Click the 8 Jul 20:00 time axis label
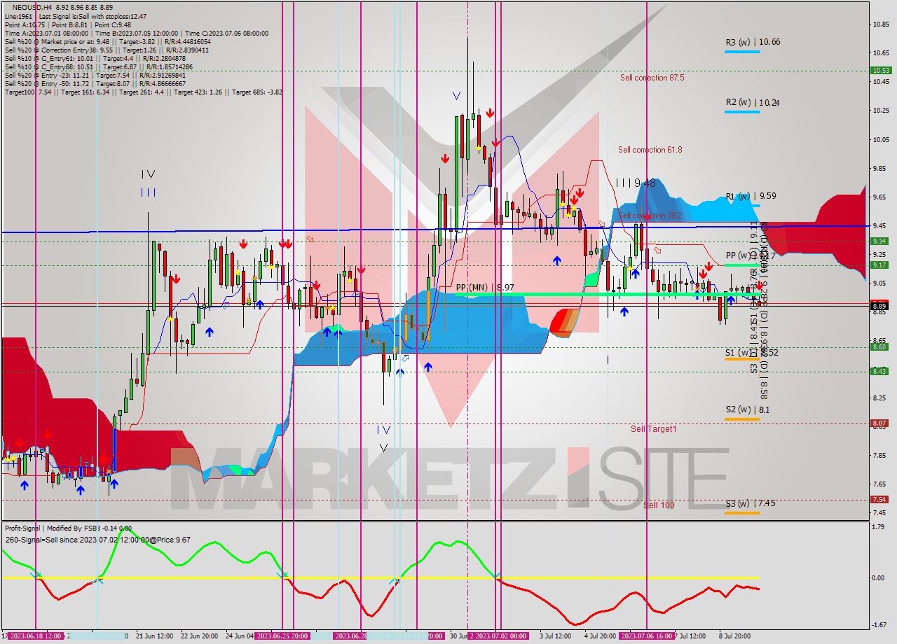Viewport: 897px width, 644px height. click(x=734, y=636)
